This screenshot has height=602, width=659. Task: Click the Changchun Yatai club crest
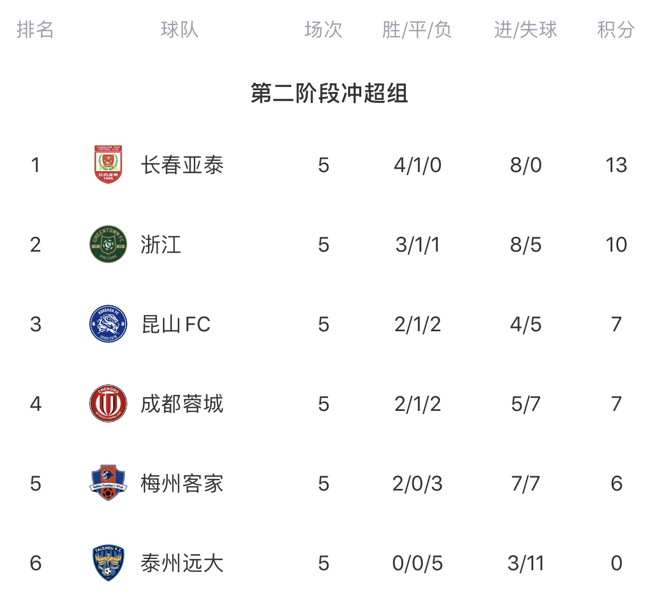[108, 165]
